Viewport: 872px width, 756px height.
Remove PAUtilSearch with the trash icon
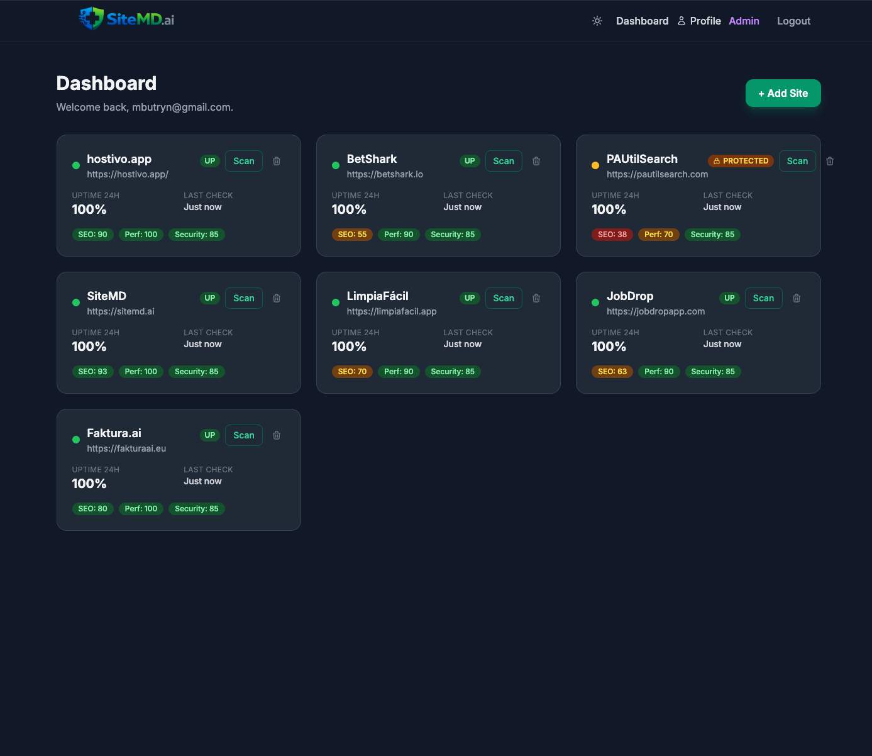point(830,161)
